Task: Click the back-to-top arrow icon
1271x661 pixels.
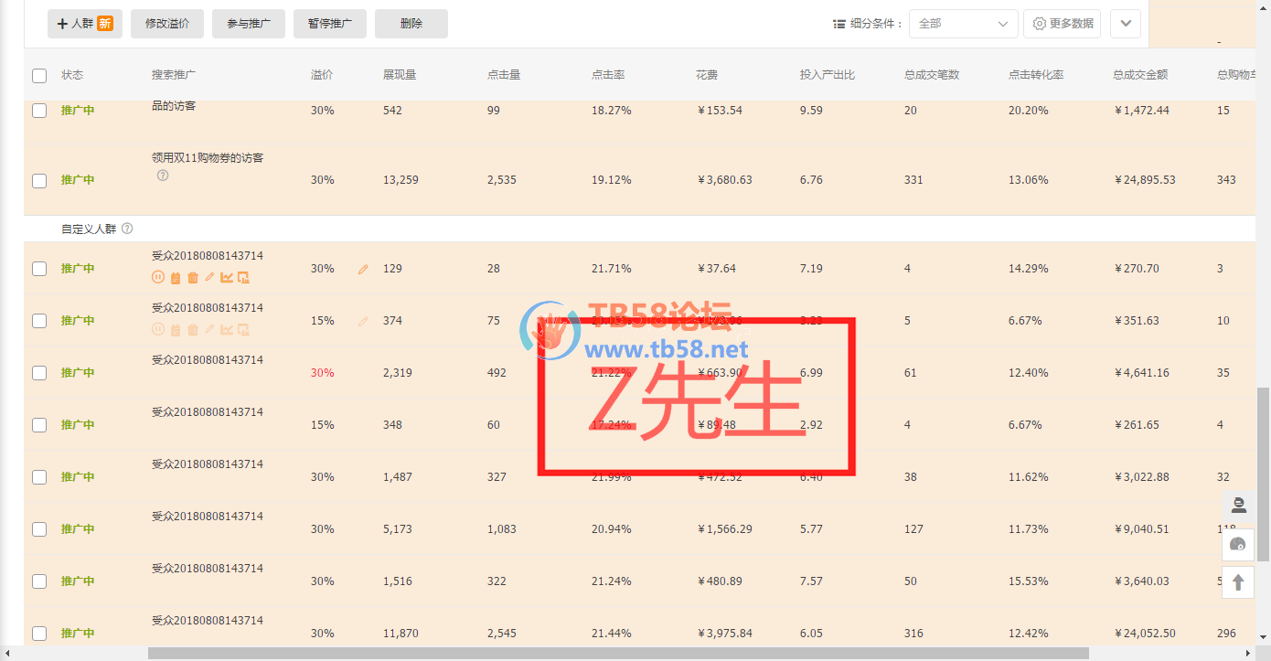Action: click(1238, 582)
